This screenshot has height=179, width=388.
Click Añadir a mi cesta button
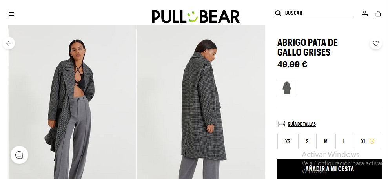[330, 169]
